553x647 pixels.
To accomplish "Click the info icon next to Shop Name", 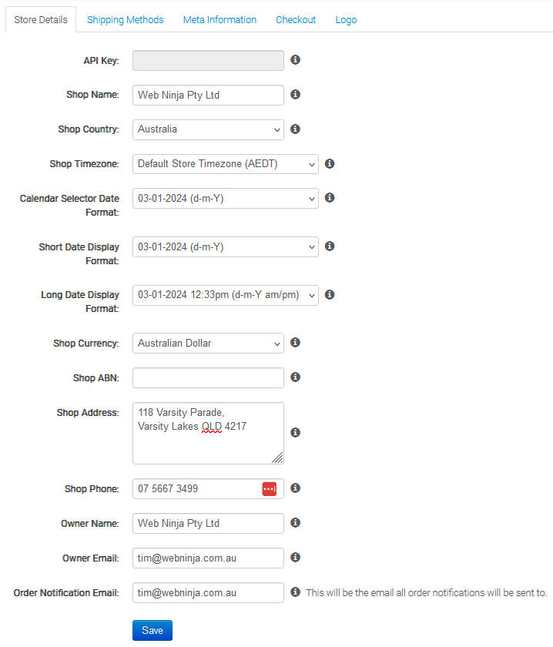I will pyautogui.click(x=295, y=95).
